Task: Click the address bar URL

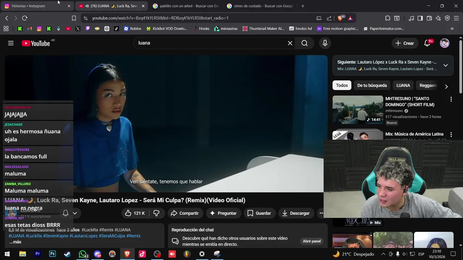Action: click(x=160, y=18)
